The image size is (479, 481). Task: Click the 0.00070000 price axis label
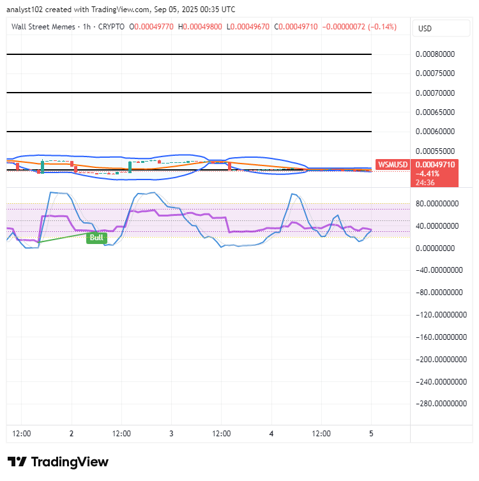click(435, 93)
